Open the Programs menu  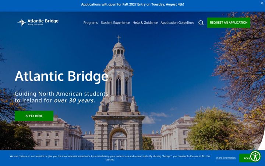[x=91, y=23]
